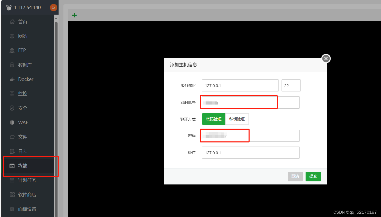Click the terminal icon beside 终端
This screenshot has width=381, height=217.
click(x=12, y=166)
